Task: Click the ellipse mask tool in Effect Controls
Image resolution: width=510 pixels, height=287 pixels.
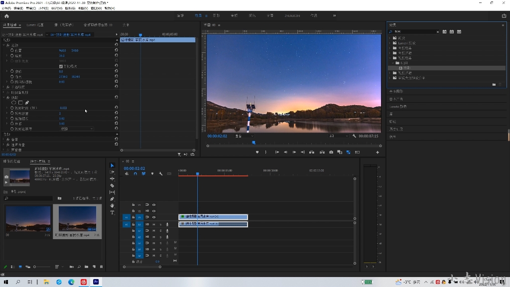Action: click(x=13, y=103)
